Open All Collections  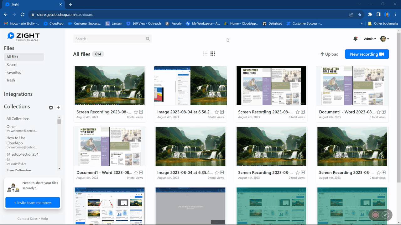[18, 119]
